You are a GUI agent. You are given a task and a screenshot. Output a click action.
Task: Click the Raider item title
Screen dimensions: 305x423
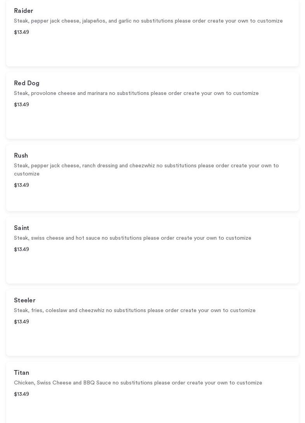[24, 11]
